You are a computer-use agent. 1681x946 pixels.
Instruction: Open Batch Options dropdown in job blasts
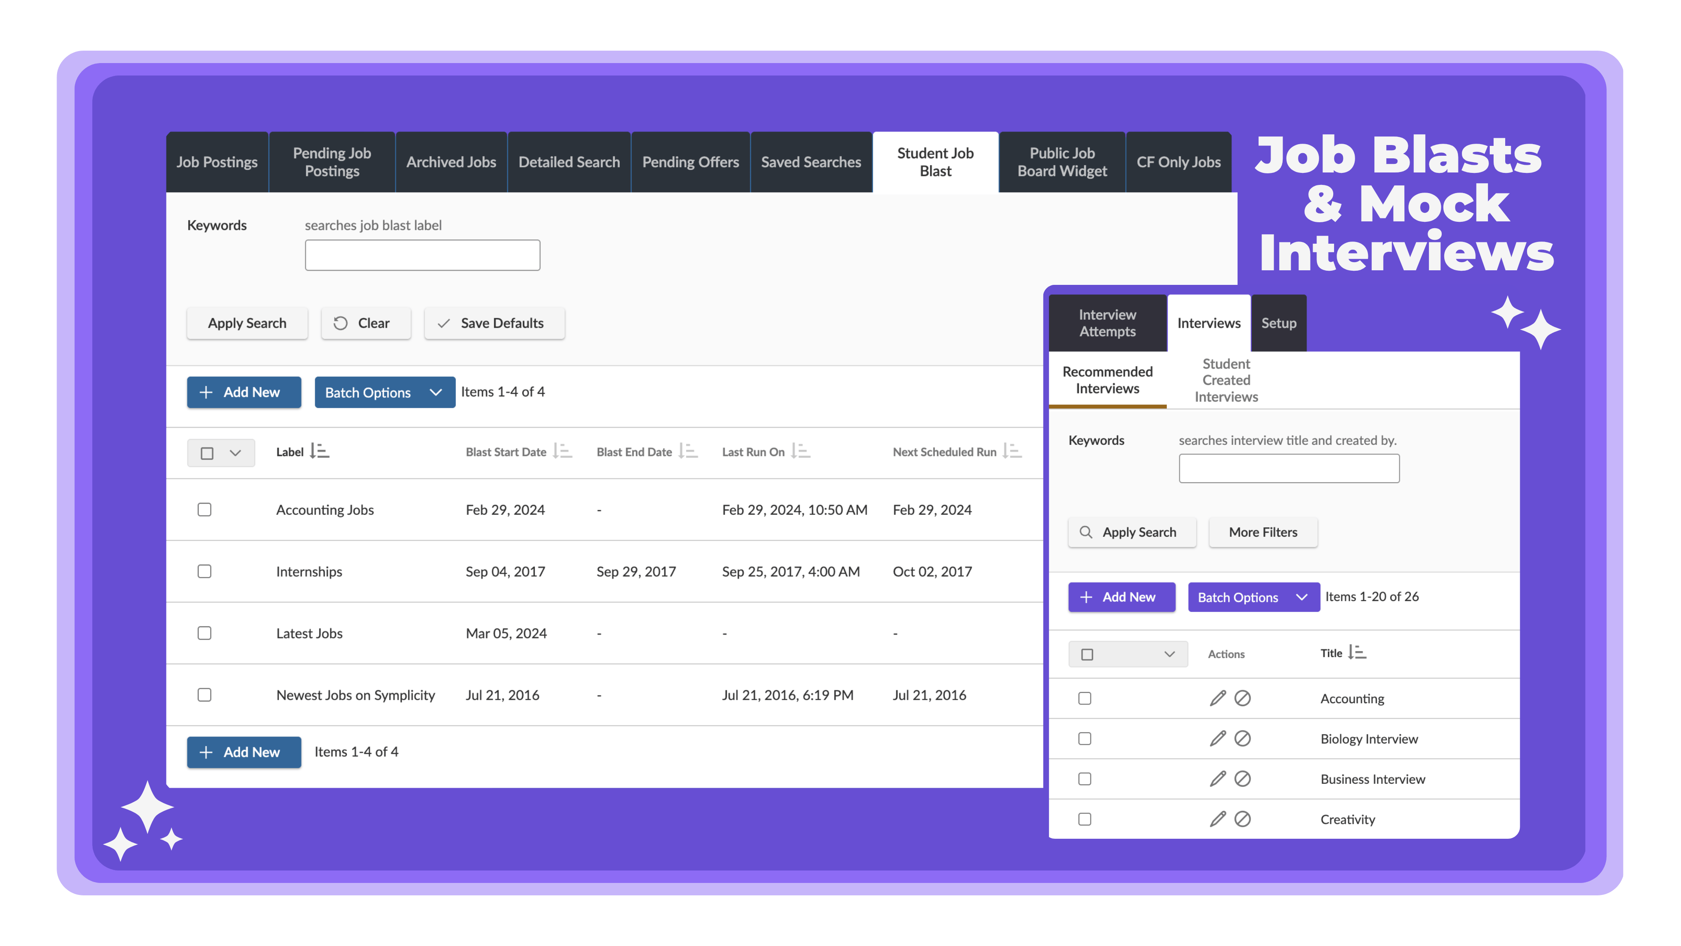[384, 393]
